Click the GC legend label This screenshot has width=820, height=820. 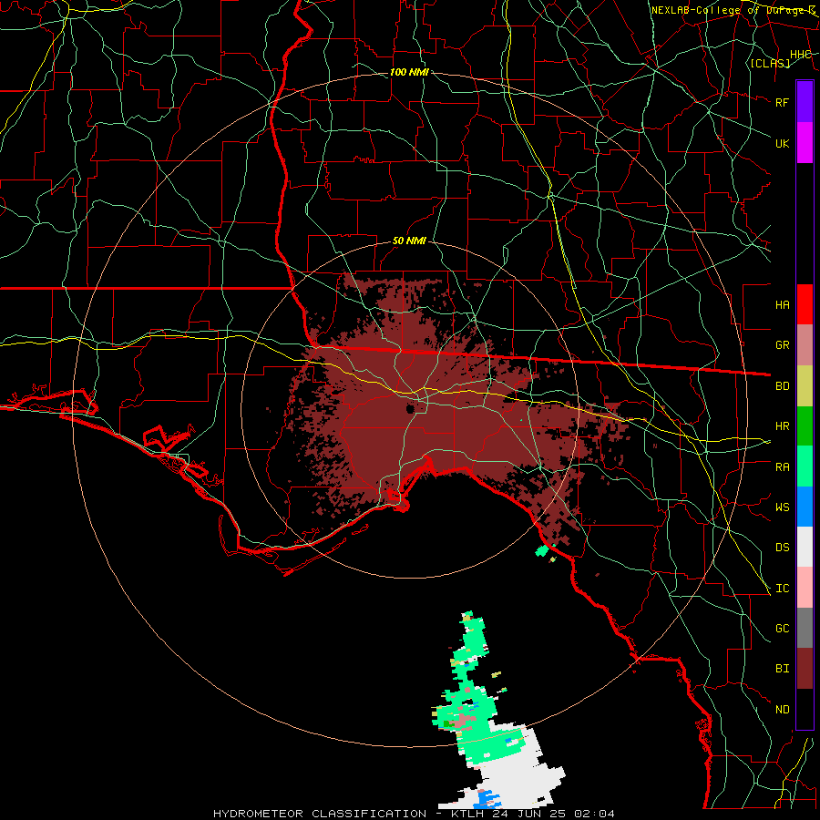(x=782, y=628)
